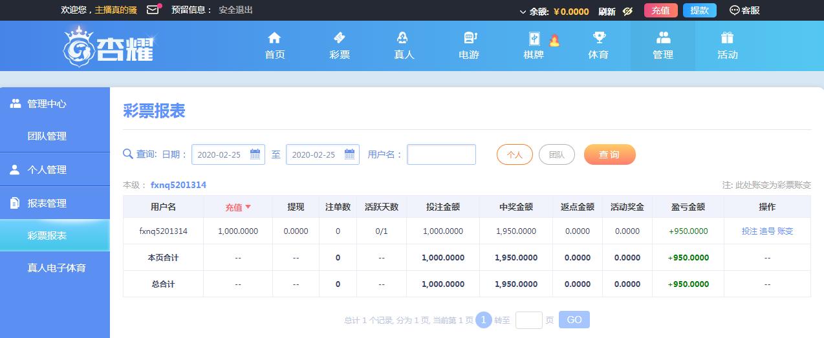Toggle balance visibility eye icon
824x338 pixels.
tap(627, 11)
